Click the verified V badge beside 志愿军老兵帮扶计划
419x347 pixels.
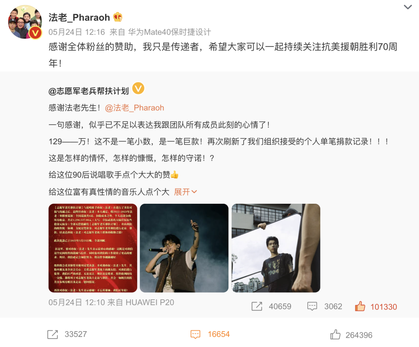[138, 88]
